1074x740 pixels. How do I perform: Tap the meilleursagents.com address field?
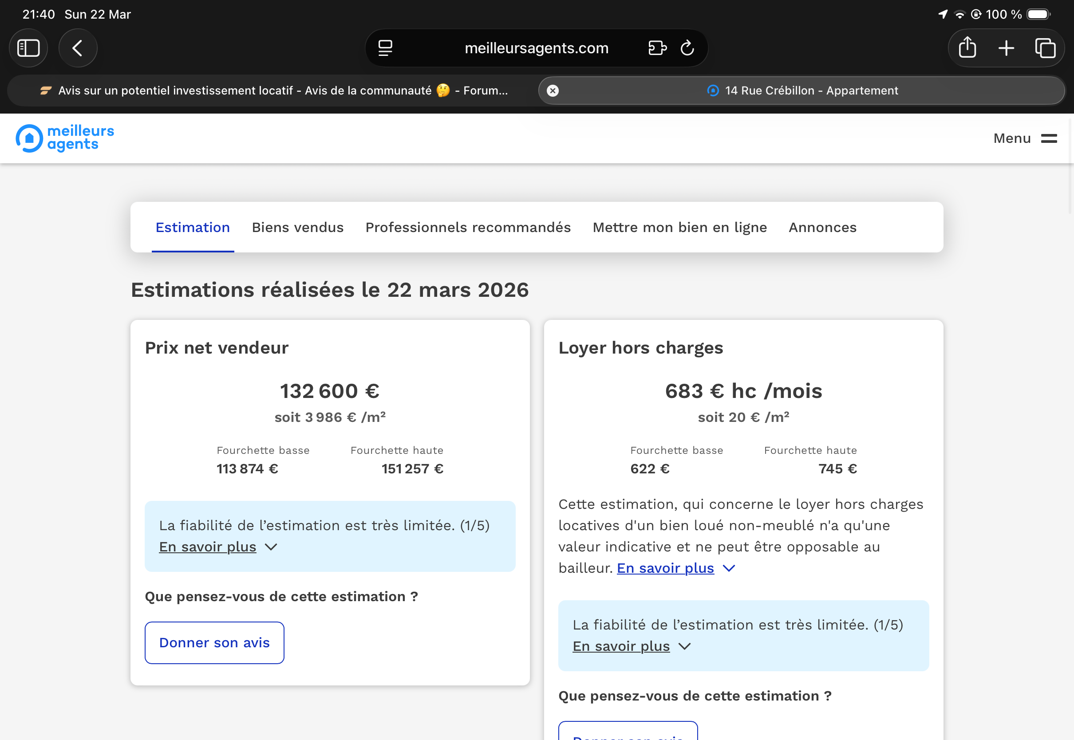tap(536, 48)
